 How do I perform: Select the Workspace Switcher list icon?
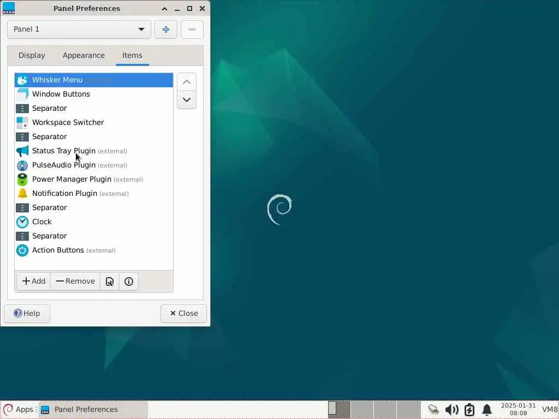22,123
